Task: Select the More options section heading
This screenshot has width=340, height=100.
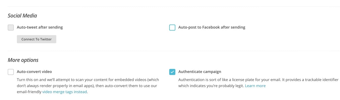Action: 23,60
